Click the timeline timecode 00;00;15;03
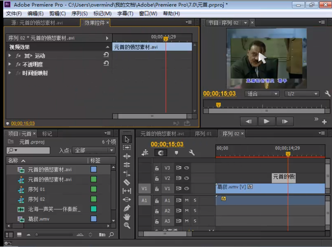The width and height of the screenshot is (332, 247). click(167, 144)
